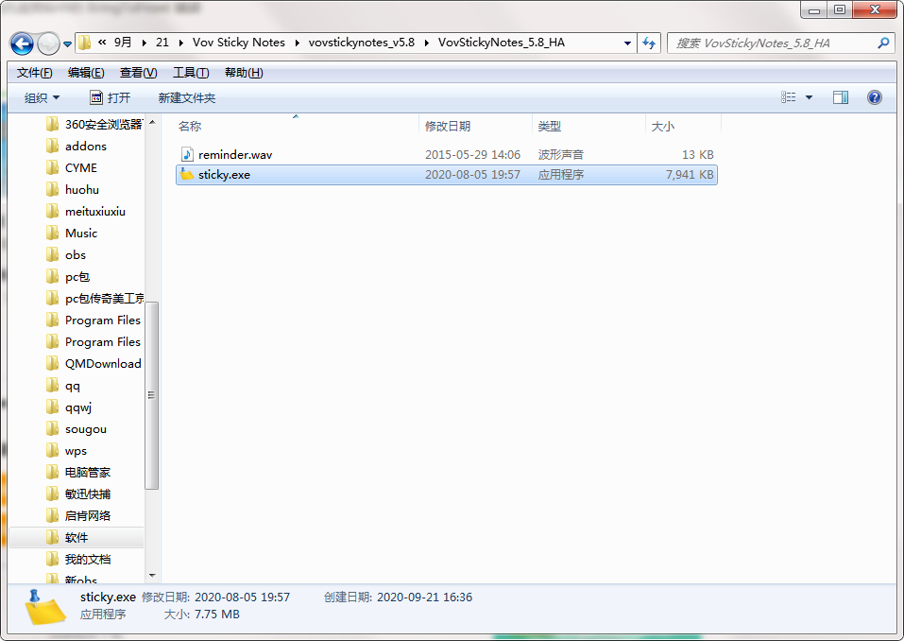Click the folder icon beside Music
Image resolution: width=904 pixels, height=641 pixels.
tap(53, 234)
